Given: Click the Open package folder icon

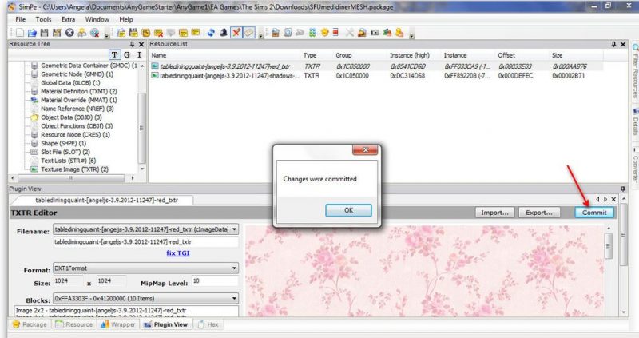Looking at the screenshot, I should (32, 33).
